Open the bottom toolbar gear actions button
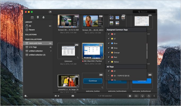The height and width of the screenshot is (106, 181). click(x=130, y=96)
